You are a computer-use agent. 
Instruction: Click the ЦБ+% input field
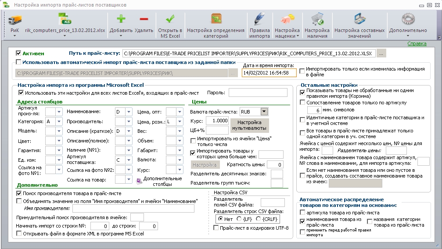pyautogui.click(x=217, y=130)
